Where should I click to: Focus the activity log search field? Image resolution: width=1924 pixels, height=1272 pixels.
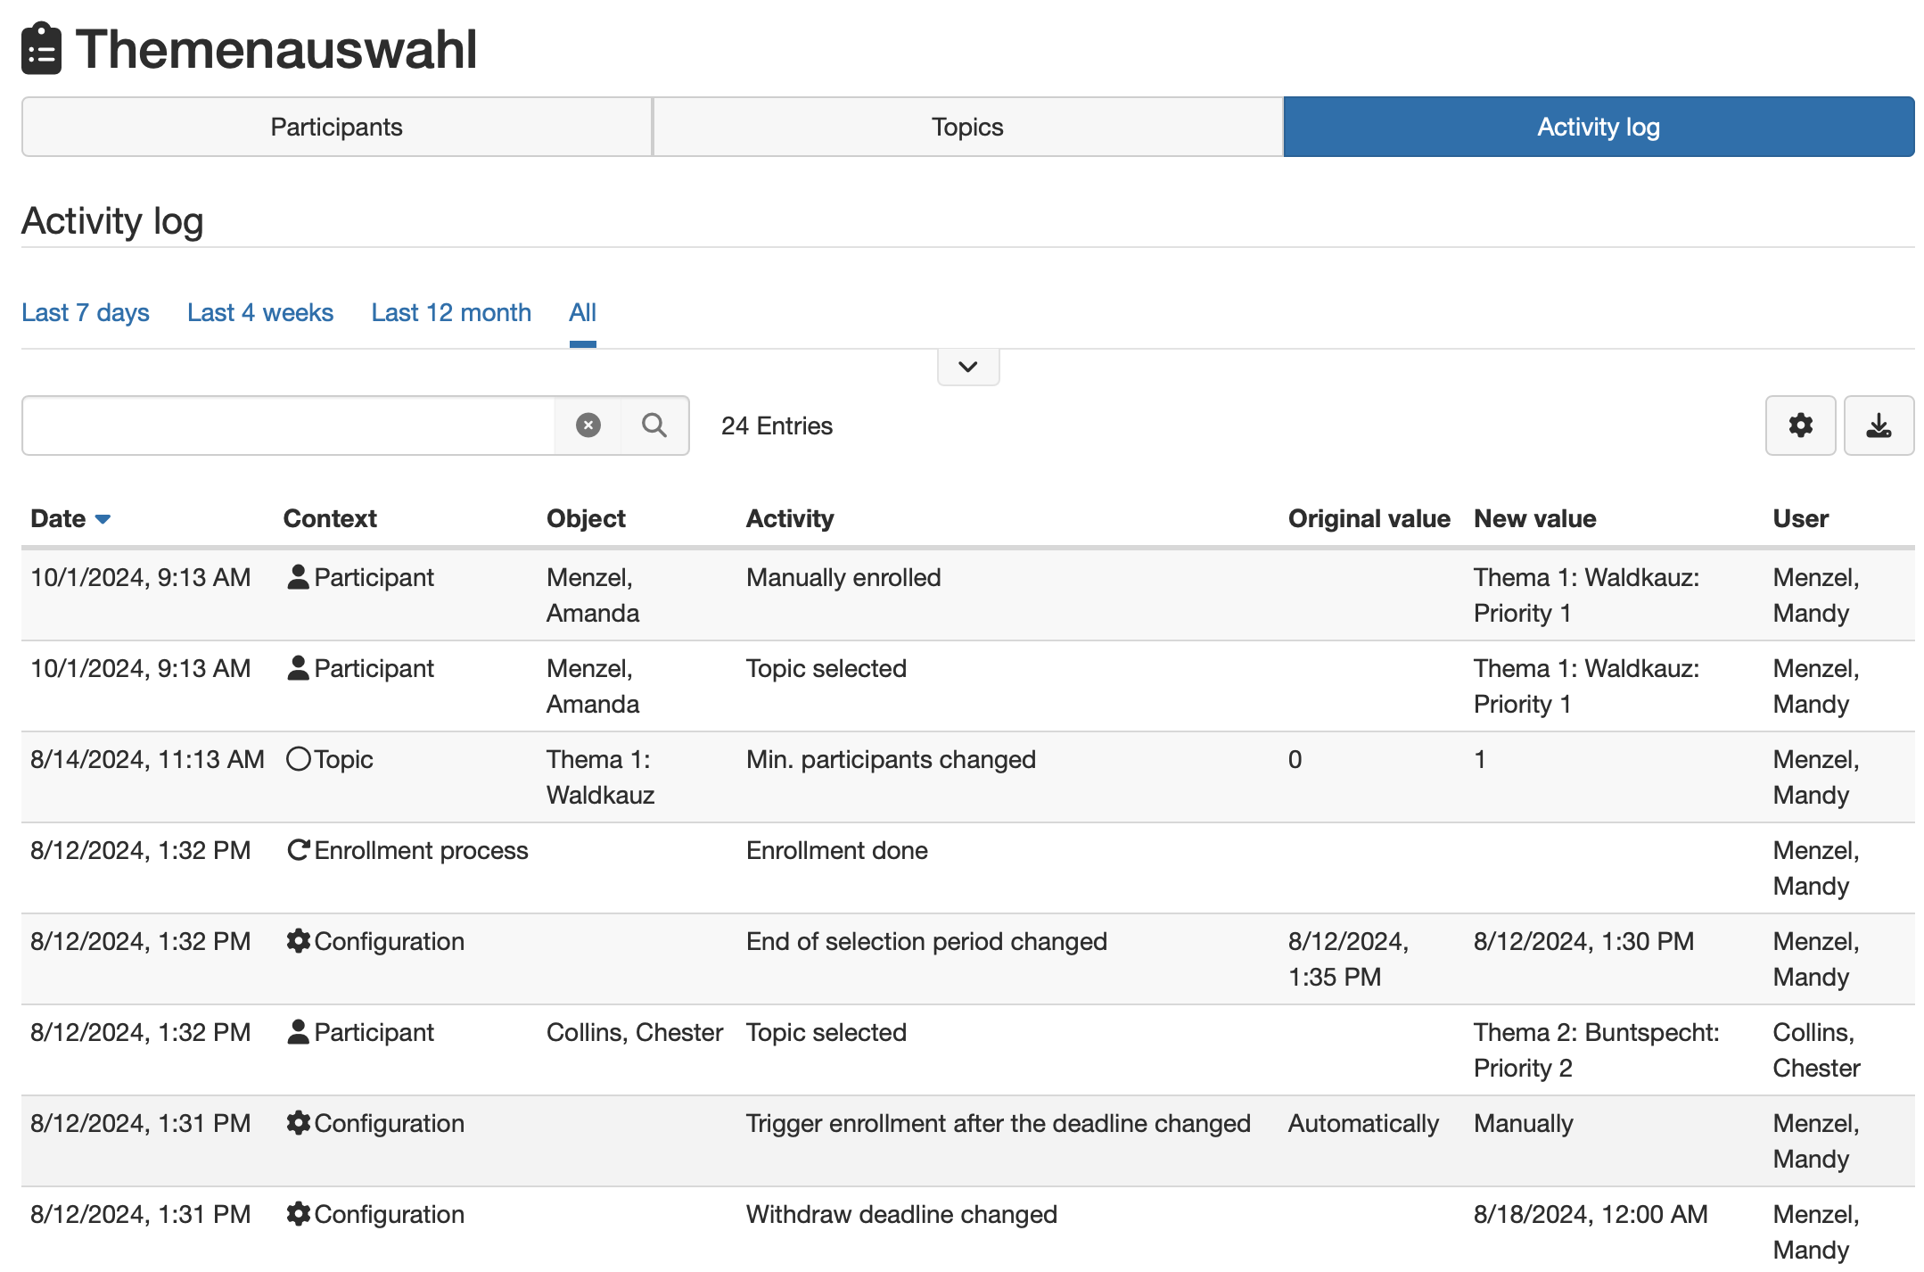(x=288, y=425)
